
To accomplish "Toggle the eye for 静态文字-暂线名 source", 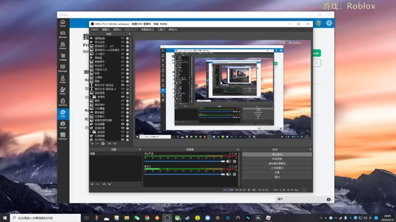I will point(123,85).
